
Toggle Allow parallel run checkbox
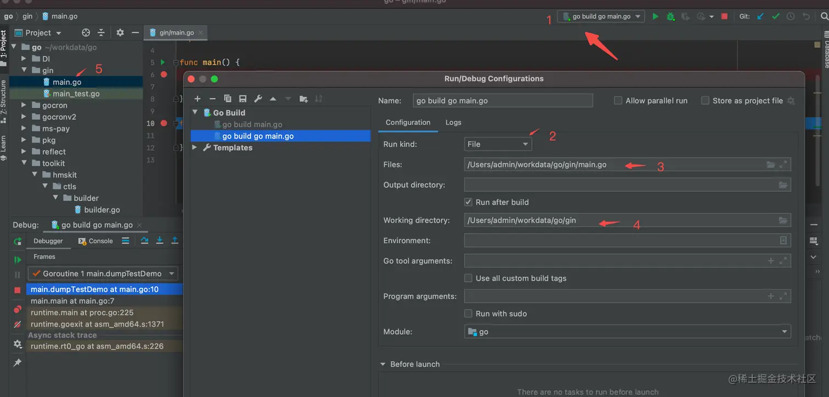618,101
